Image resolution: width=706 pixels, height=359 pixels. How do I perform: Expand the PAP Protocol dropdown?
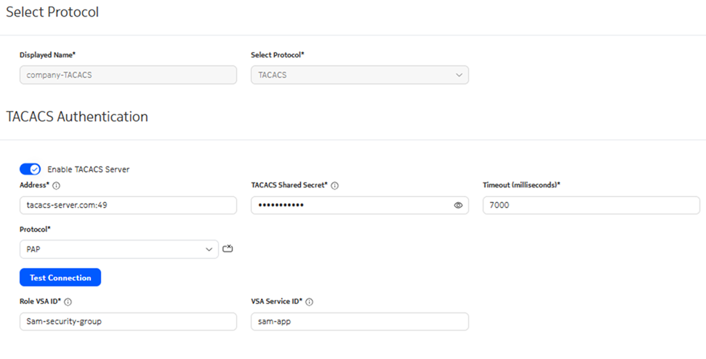(119, 249)
